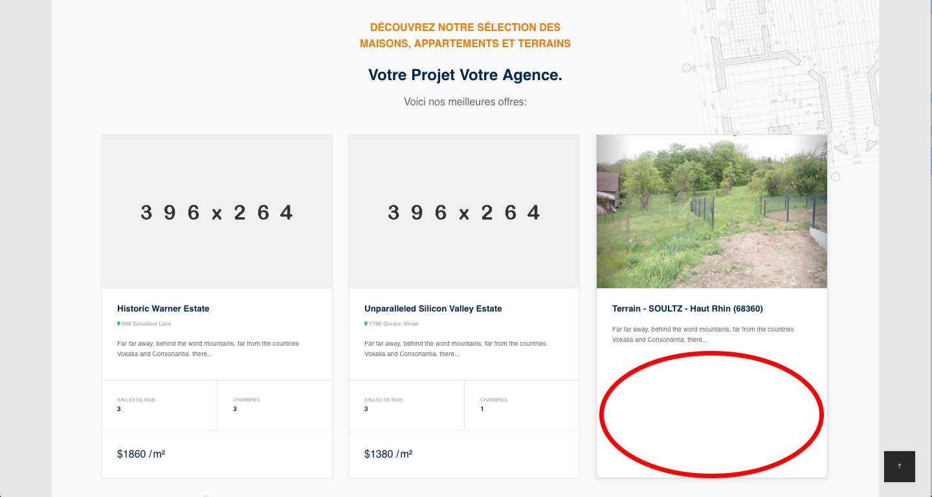Click the $1860 /m² price
This screenshot has width=932, height=497.
(x=141, y=454)
